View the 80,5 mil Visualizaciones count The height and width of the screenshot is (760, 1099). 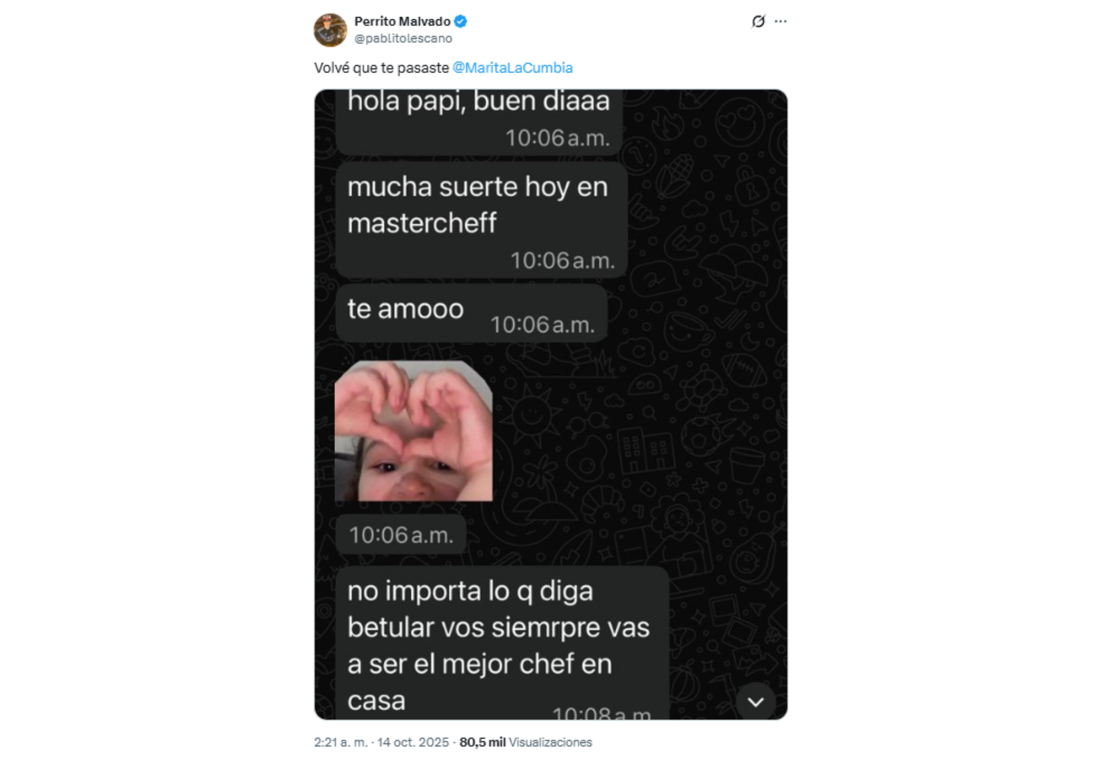[x=525, y=742]
